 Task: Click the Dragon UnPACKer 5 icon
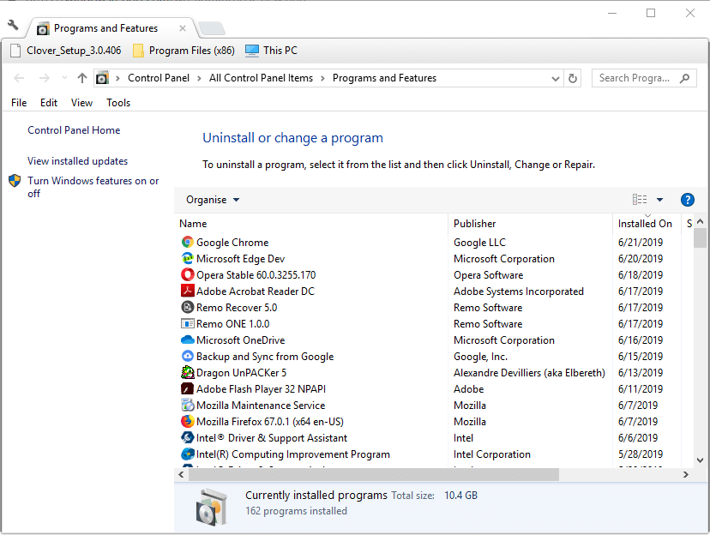pyautogui.click(x=188, y=373)
